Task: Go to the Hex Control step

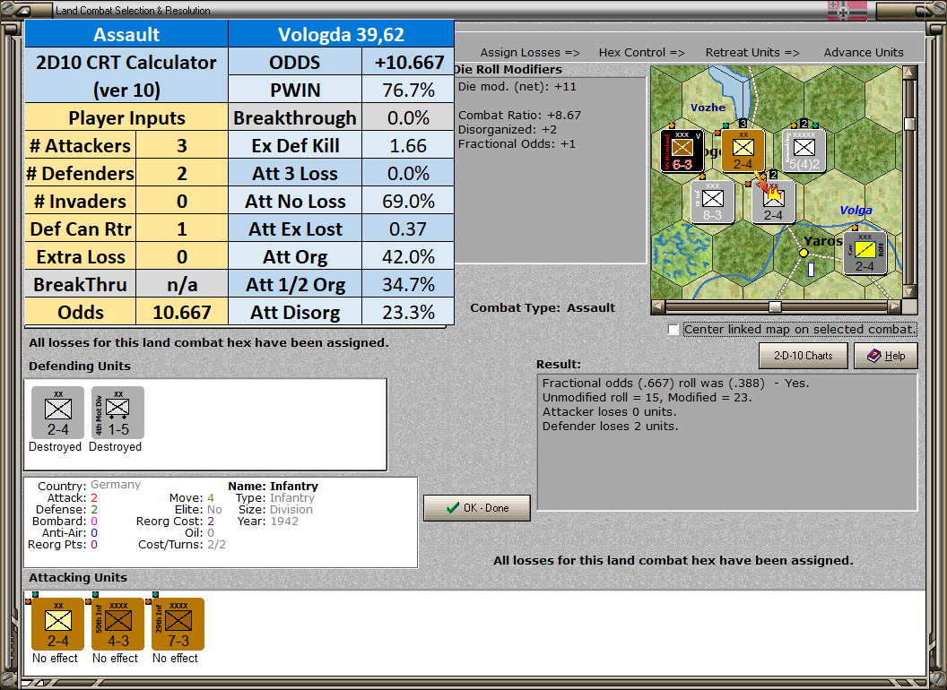Action: click(x=641, y=53)
